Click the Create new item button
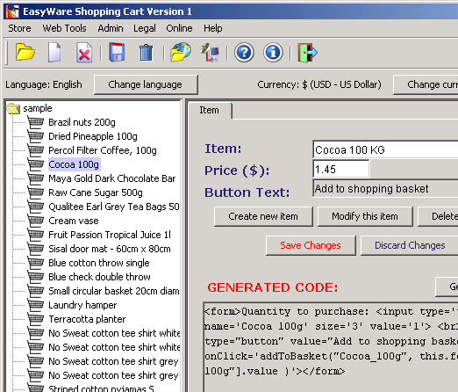 click(x=263, y=216)
